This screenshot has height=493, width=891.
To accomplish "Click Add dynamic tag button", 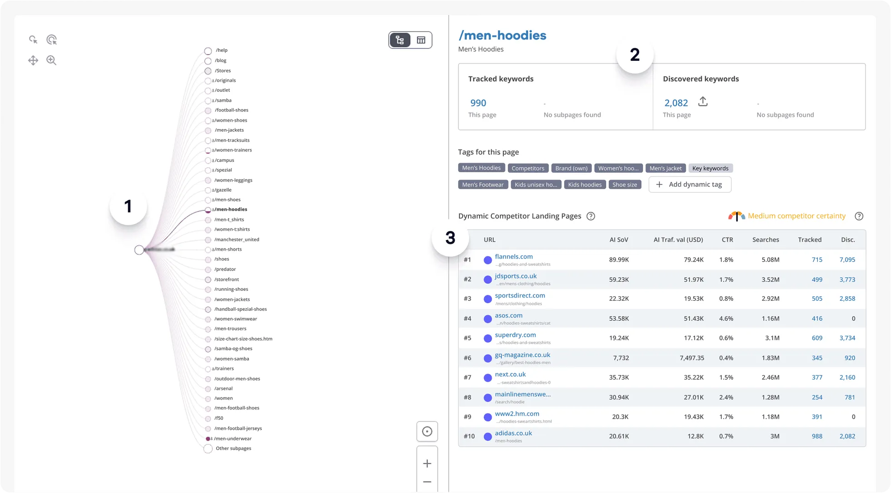I will click(690, 184).
